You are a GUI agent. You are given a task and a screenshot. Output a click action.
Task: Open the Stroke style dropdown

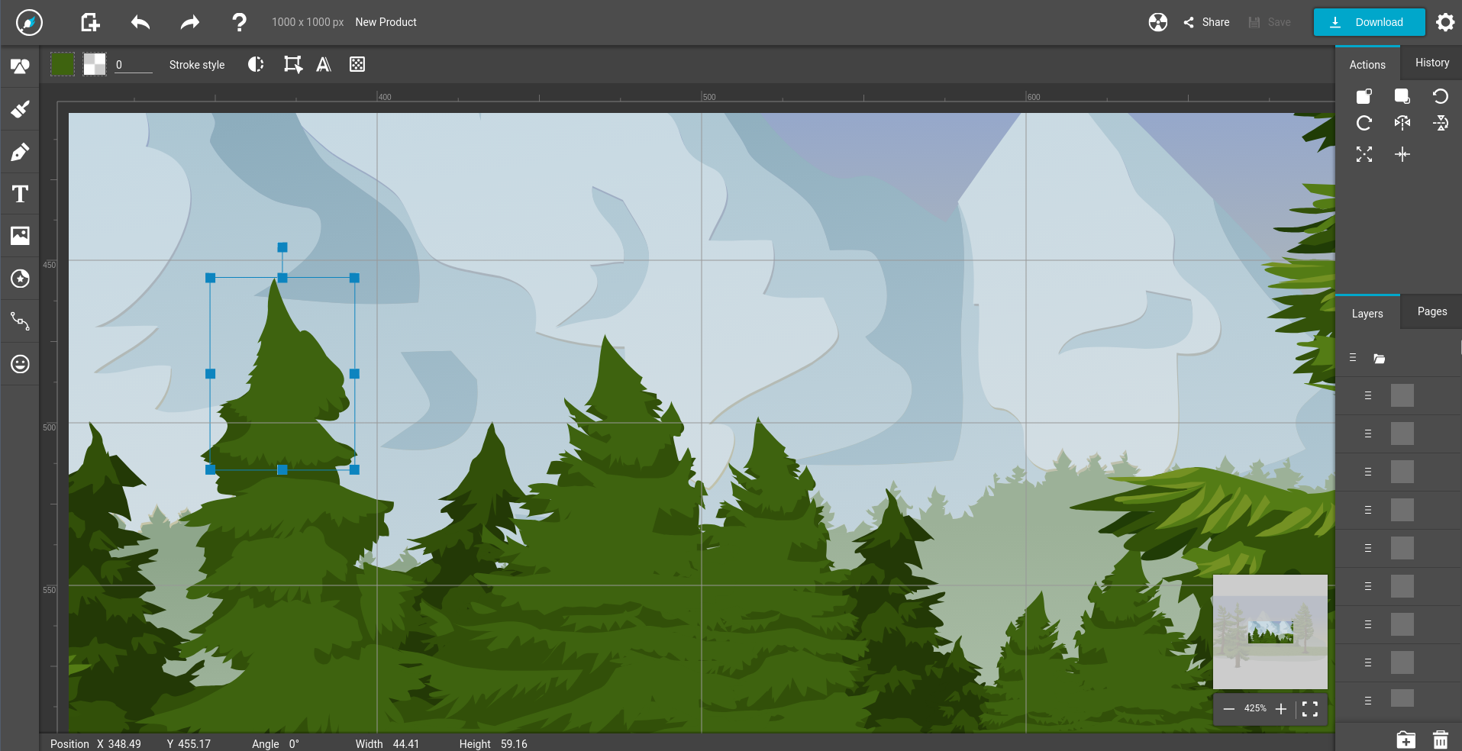[x=197, y=65]
